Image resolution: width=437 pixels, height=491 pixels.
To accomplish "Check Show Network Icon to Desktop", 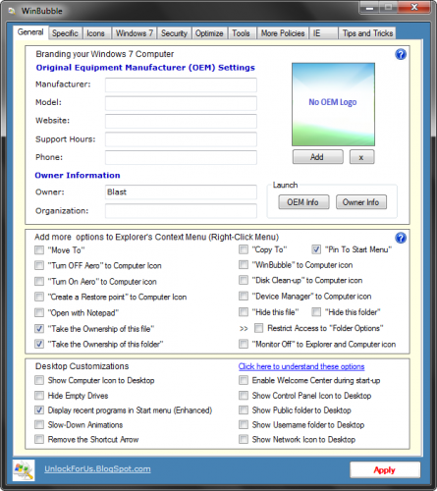I will [x=244, y=439].
